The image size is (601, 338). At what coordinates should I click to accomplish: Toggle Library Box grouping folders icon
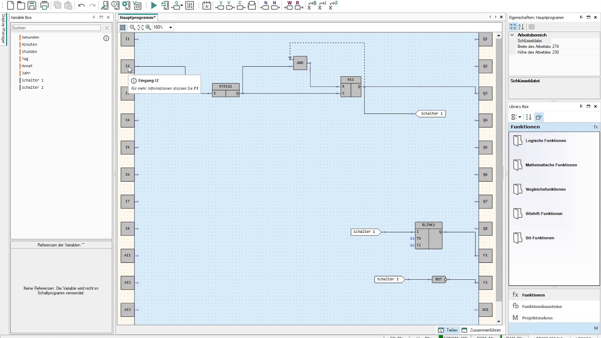539,117
